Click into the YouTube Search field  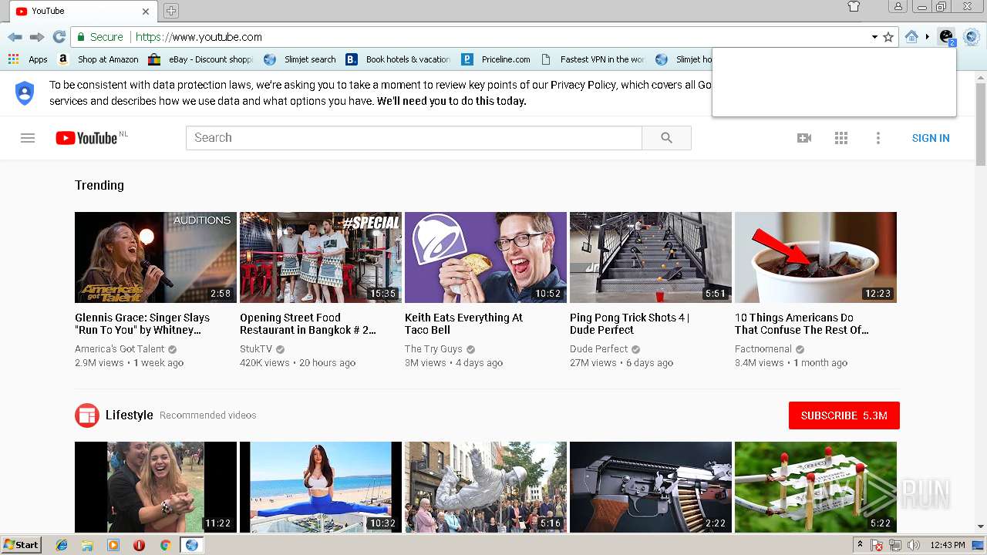click(413, 138)
